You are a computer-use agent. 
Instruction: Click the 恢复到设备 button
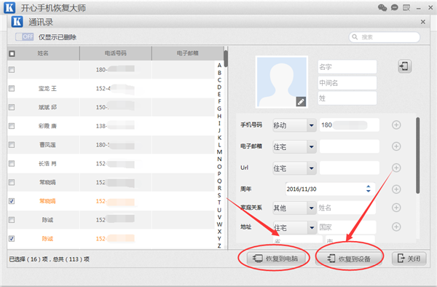click(349, 259)
